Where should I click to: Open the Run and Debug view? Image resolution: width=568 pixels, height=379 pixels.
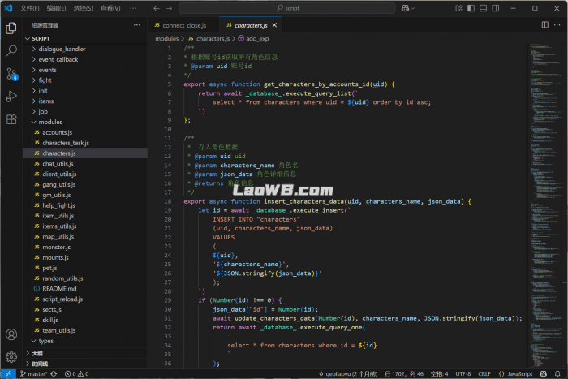point(11,97)
